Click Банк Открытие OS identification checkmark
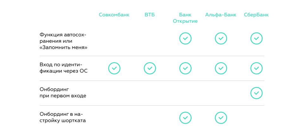The width and height of the screenshot is (304, 133). [x=185, y=68]
